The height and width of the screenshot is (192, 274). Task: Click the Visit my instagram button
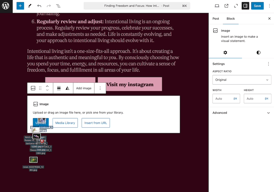tap(130, 84)
